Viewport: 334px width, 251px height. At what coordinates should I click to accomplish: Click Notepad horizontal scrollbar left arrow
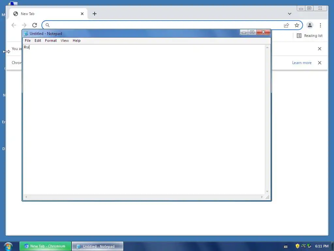(x=26, y=197)
